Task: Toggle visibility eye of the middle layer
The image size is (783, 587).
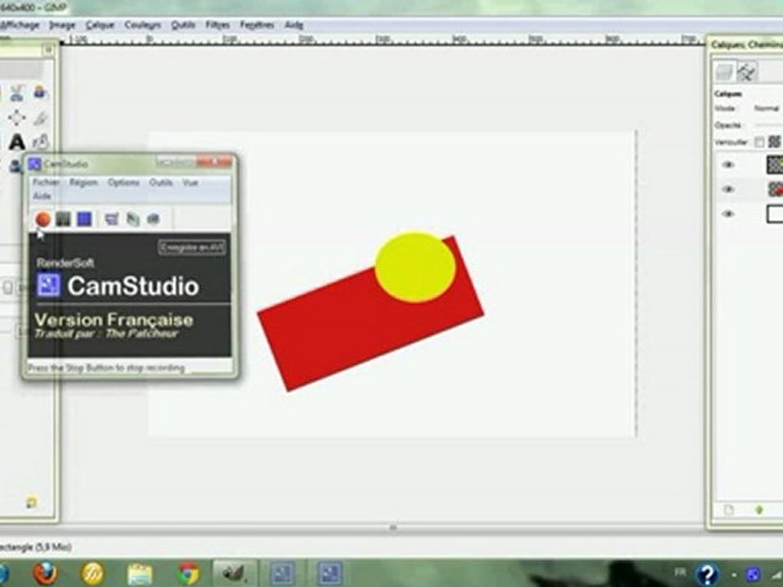Action: click(x=728, y=189)
